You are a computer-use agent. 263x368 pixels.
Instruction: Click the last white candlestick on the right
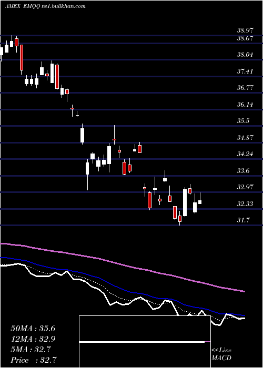click(200, 202)
